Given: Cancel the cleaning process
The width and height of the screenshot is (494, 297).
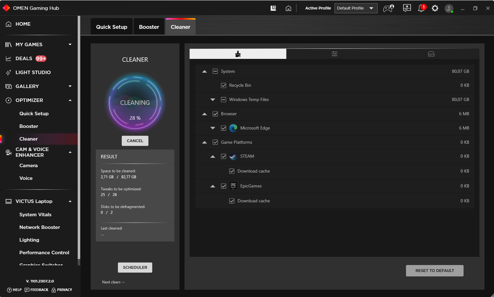Looking at the screenshot, I should point(135,141).
